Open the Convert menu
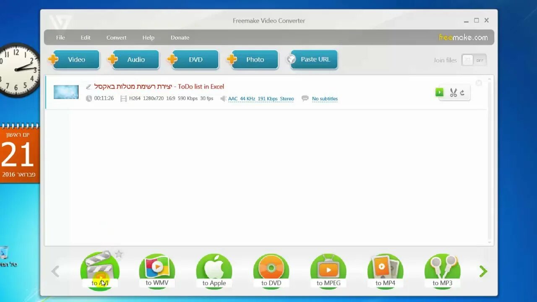The width and height of the screenshot is (537, 302). tap(116, 37)
